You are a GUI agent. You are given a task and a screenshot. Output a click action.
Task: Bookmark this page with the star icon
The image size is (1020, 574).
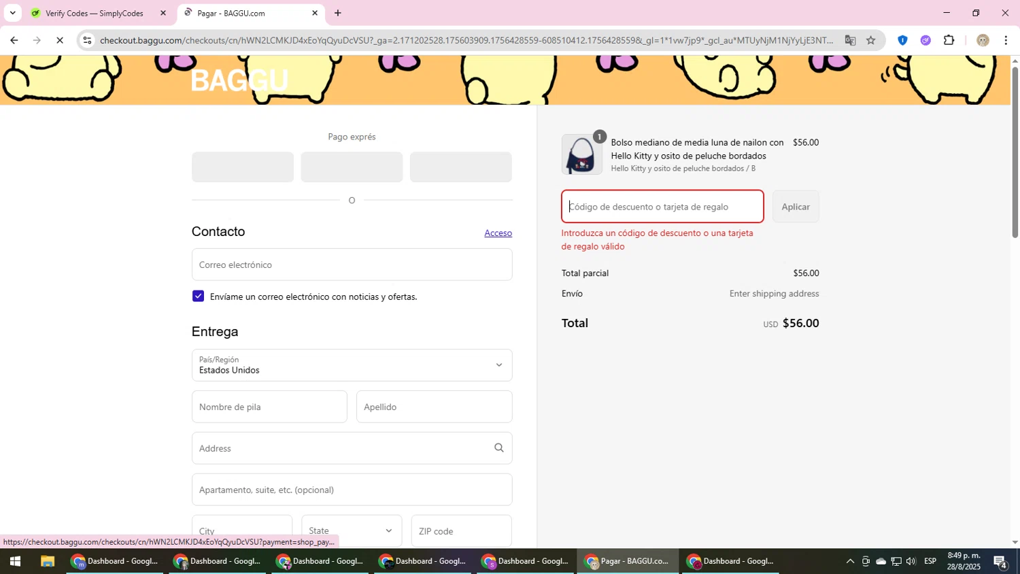coord(871,40)
